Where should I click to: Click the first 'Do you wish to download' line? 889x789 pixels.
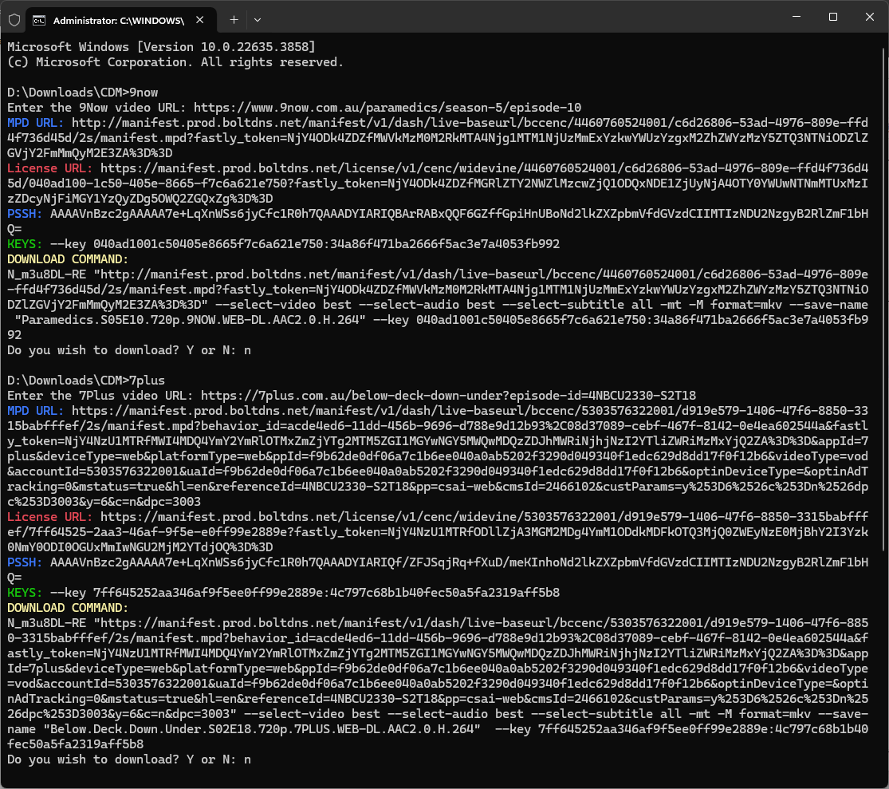128,350
